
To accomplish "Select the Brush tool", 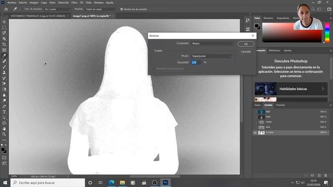I will point(4,67).
